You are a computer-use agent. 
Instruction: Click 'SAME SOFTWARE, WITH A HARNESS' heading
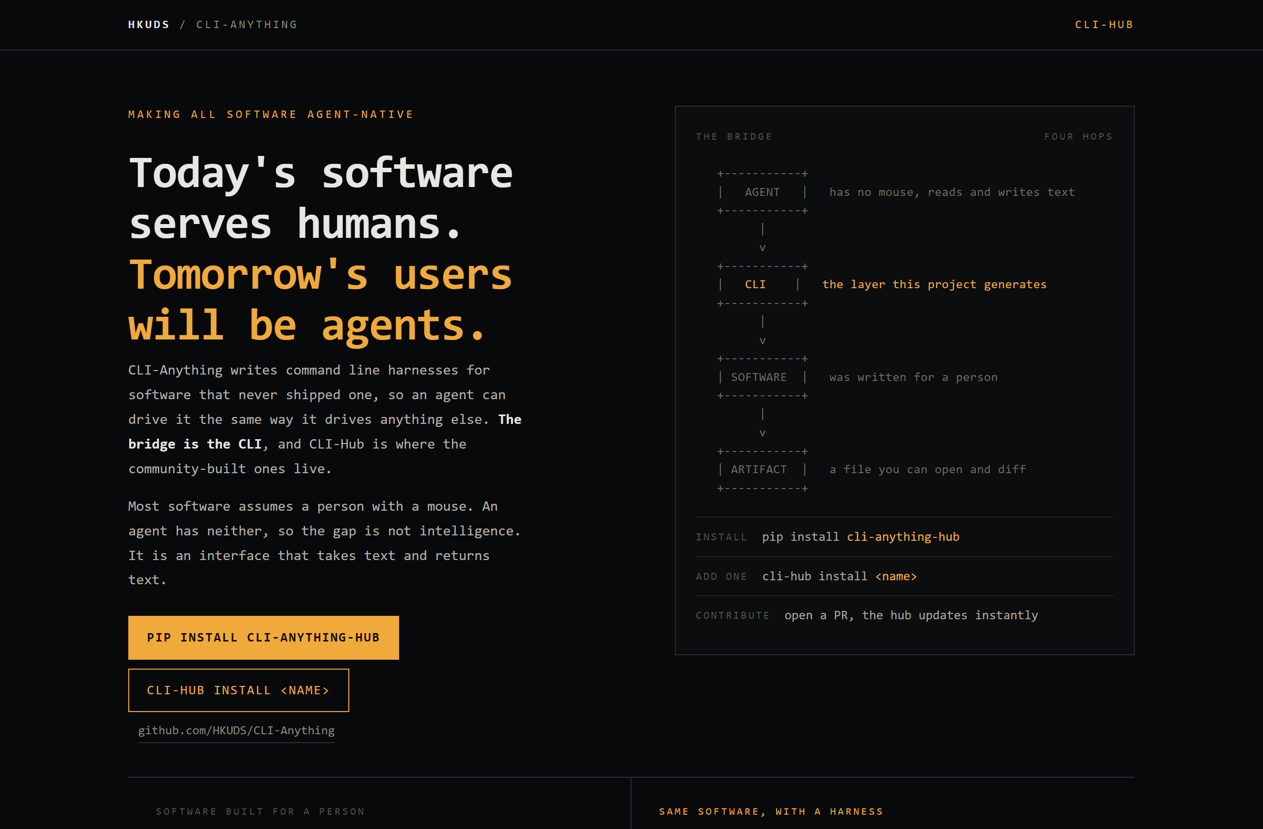771,812
